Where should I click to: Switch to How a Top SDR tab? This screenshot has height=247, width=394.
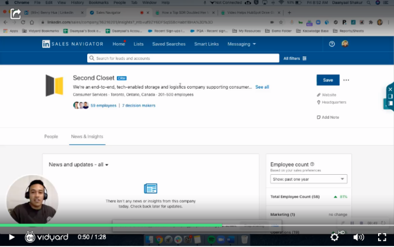[x=185, y=12]
